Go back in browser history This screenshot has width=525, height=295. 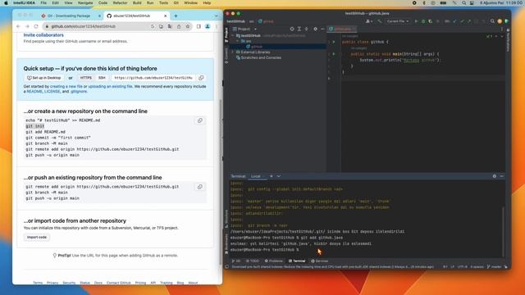pos(18,26)
